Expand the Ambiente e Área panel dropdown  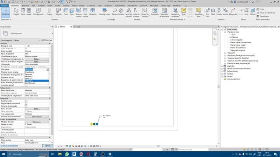(177, 19)
